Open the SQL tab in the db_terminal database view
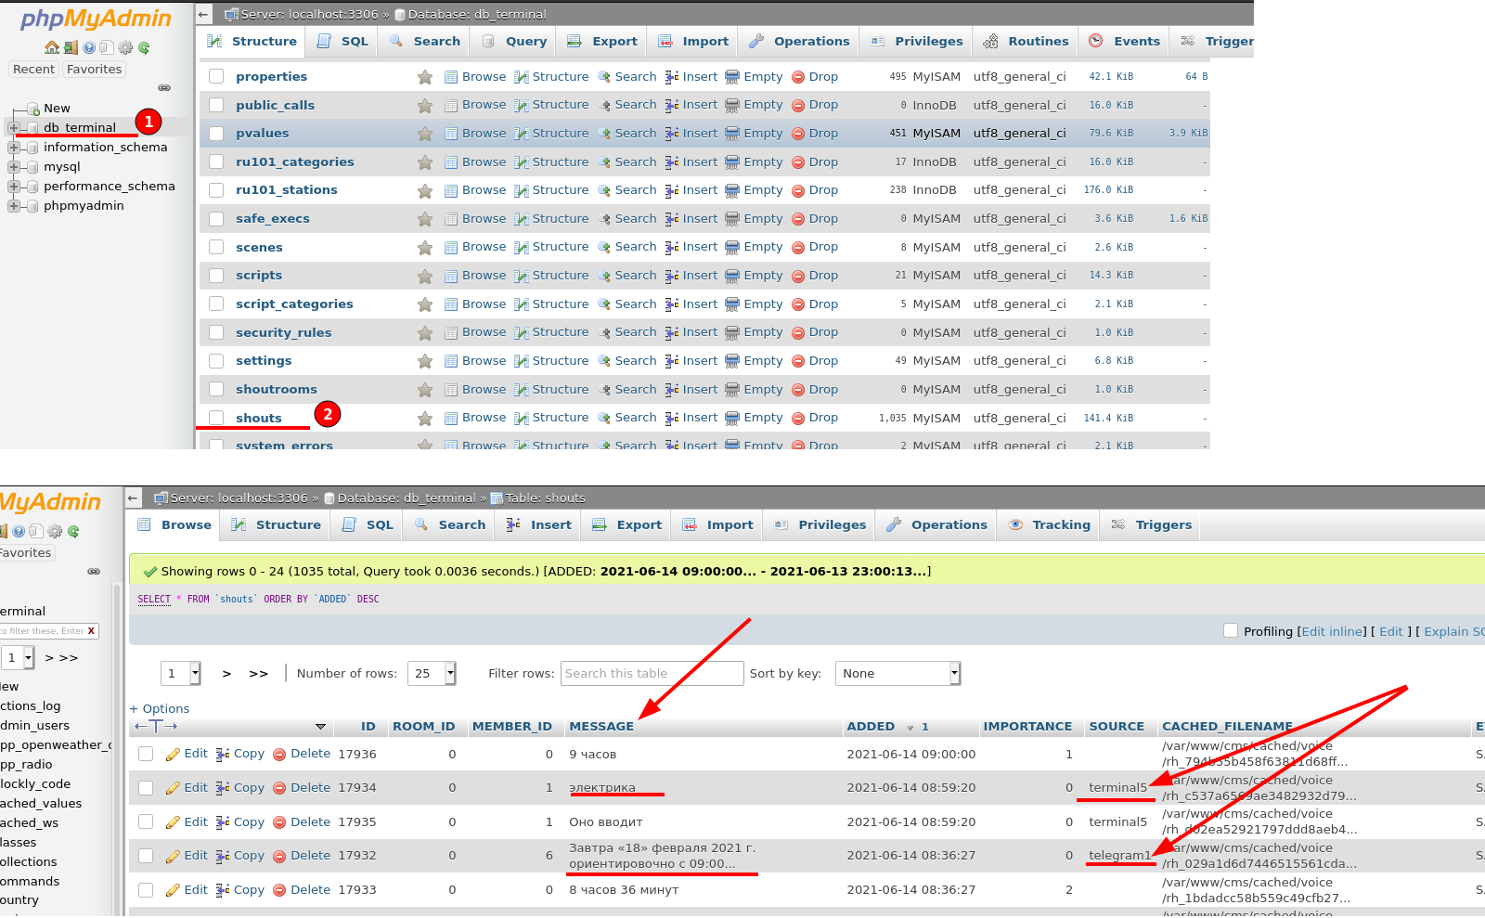The width and height of the screenshot is (1485, 918). tap(342, 42)
